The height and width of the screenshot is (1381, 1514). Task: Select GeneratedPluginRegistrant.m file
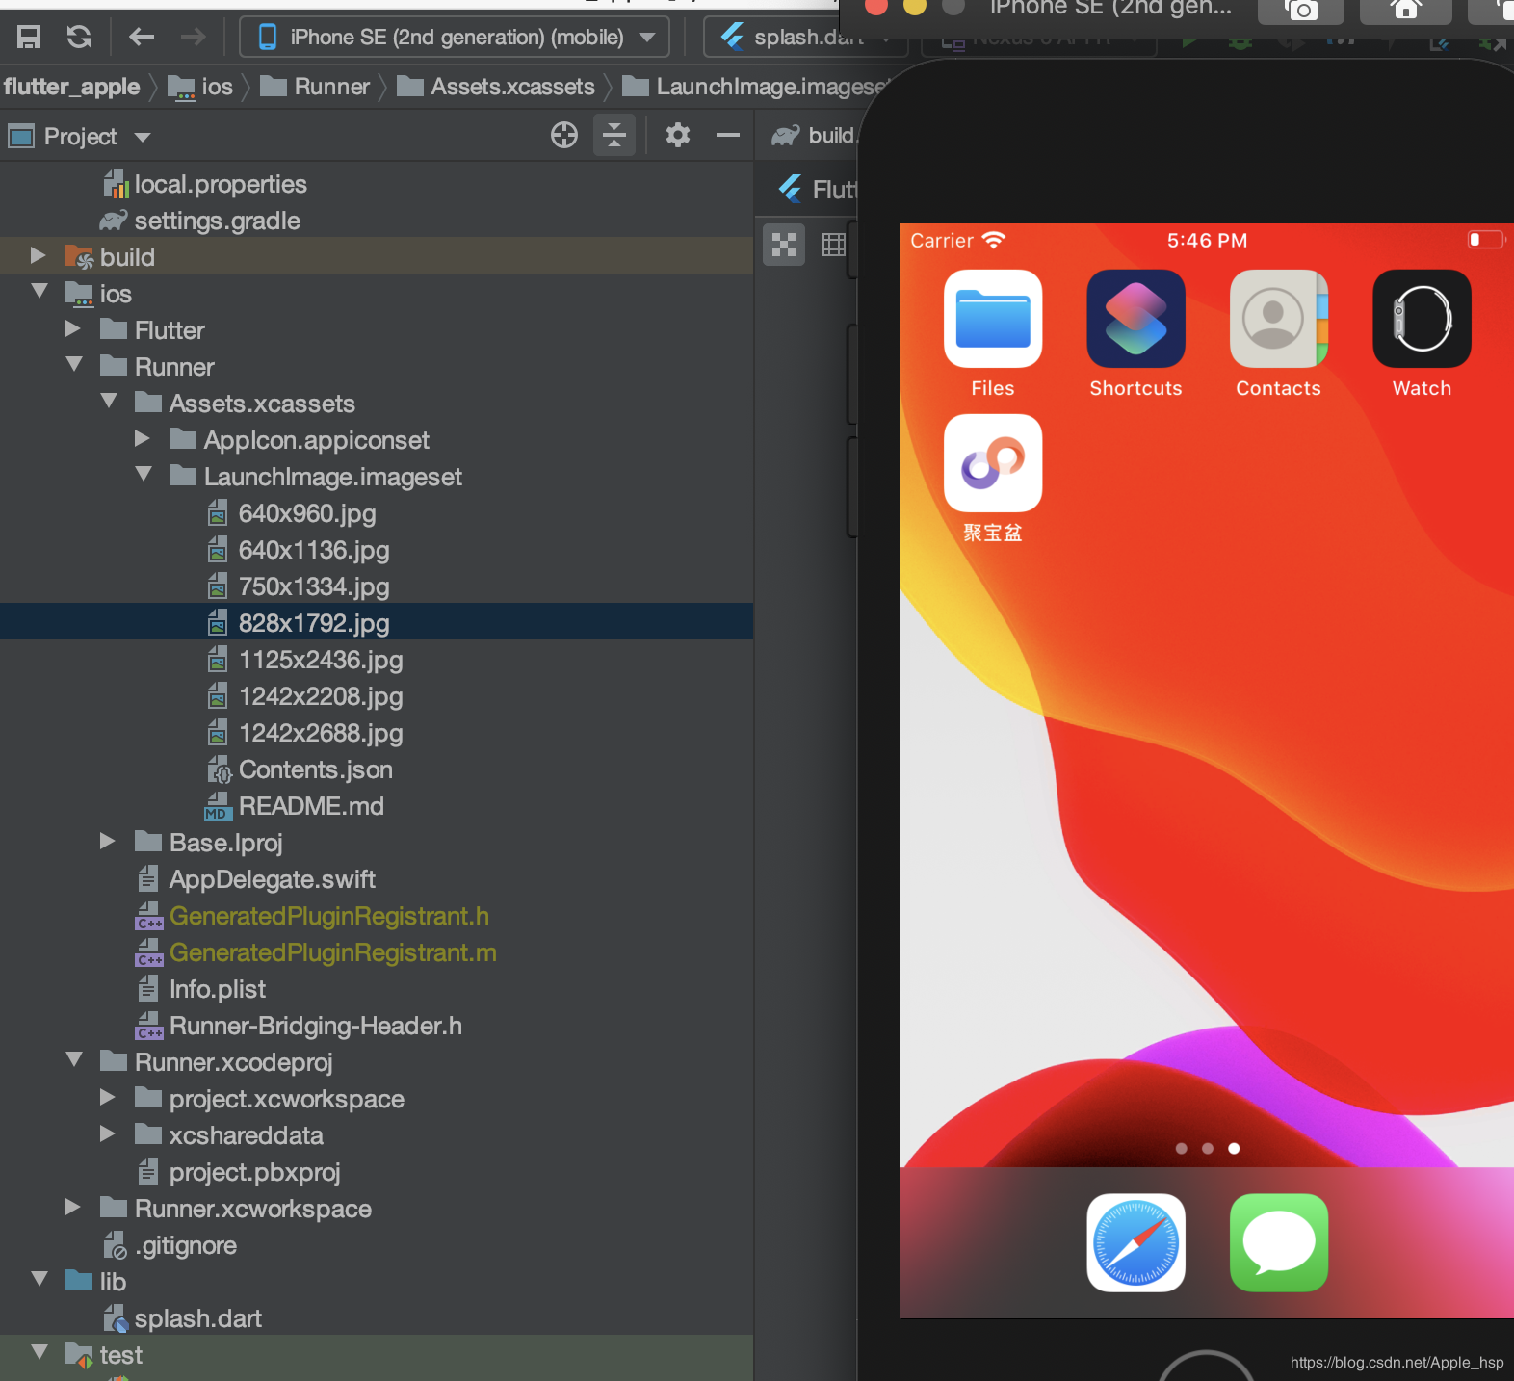click(x=333, y=952)
